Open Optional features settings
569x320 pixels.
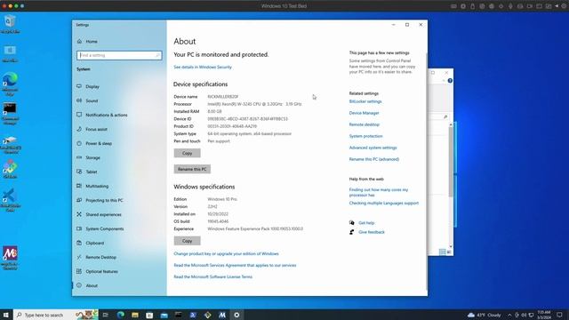(101, 271)
